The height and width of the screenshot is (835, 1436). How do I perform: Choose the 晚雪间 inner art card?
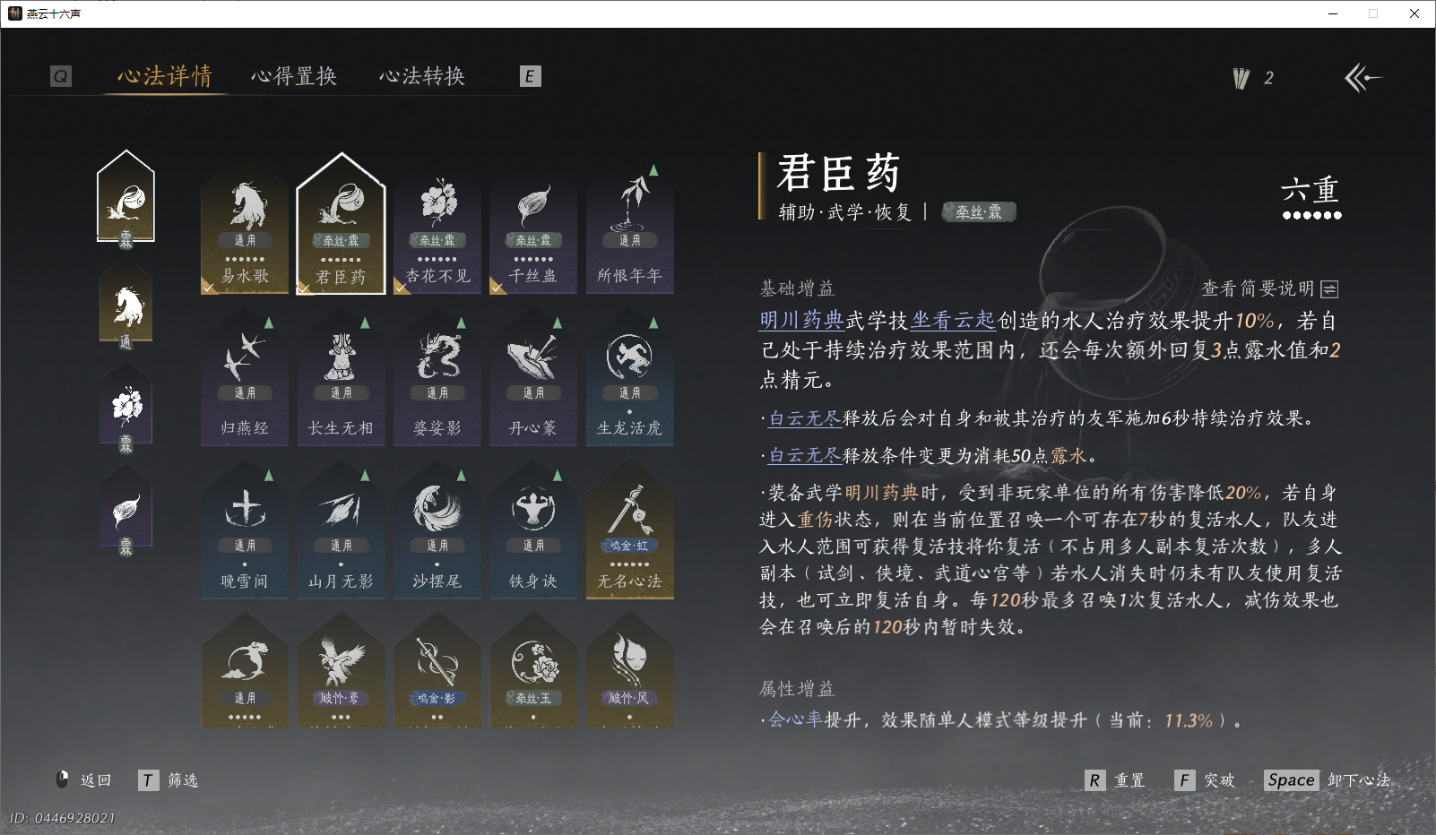[245, 530]
